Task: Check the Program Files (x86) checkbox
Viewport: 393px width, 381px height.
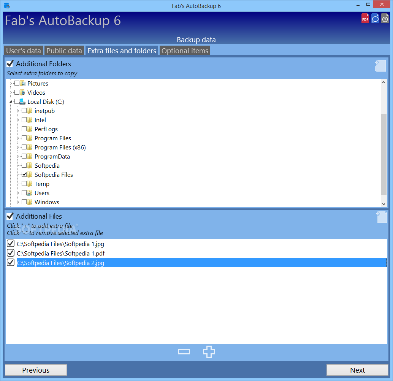Action: (24, 147)
